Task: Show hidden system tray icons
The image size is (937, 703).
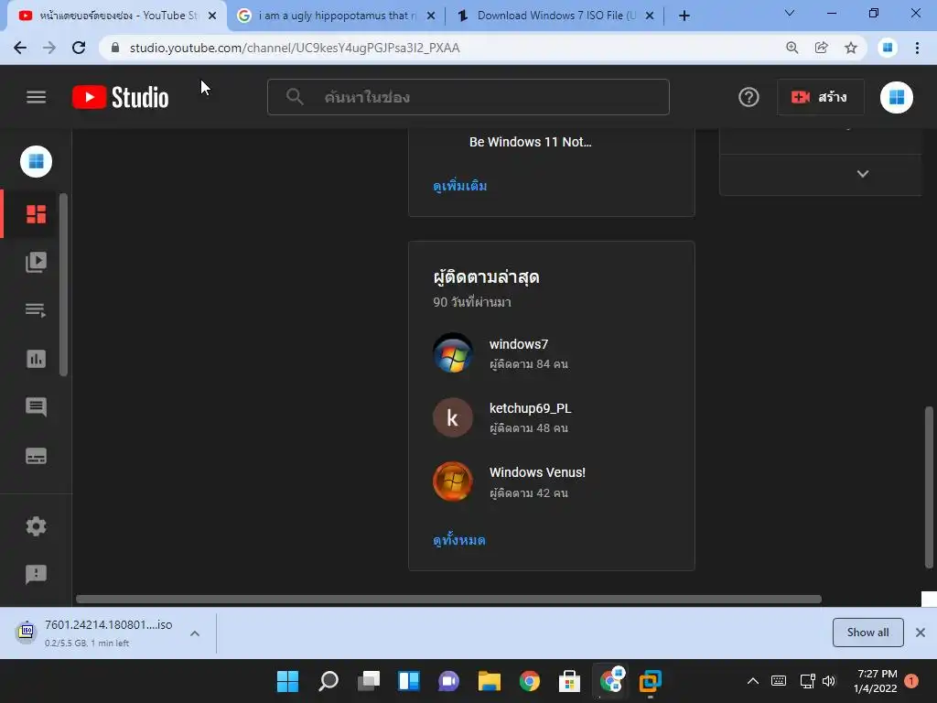Action: coord(753,681)
